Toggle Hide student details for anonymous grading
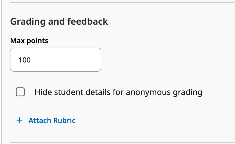The image size is (235, 144). coord(20,92)
